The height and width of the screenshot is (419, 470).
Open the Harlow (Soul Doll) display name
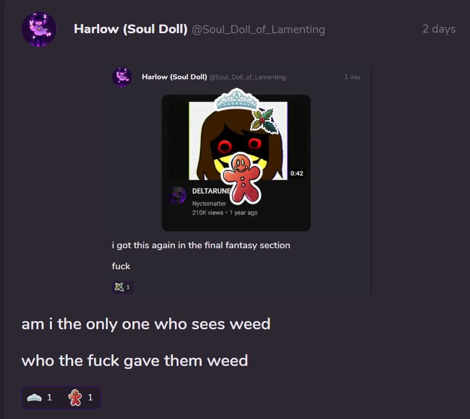[x=131, y=29]
